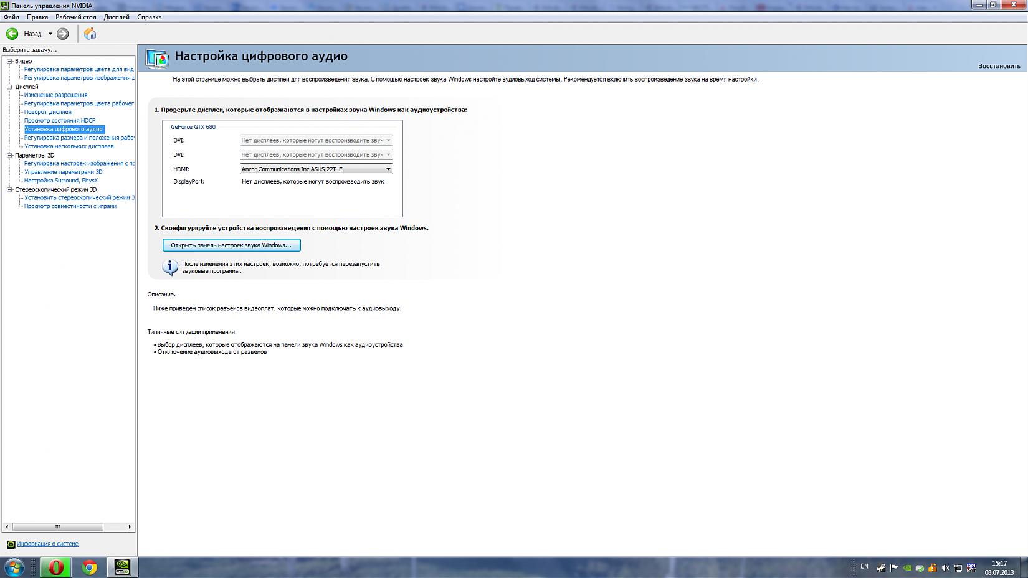Screen dimensions: 1028x578
Task: Click the Forward arrow icon in toolbar
Action: pos(63,34)
